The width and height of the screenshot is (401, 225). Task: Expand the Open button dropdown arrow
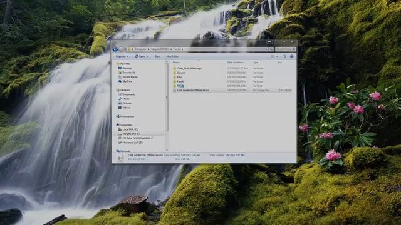coord(148,56)
